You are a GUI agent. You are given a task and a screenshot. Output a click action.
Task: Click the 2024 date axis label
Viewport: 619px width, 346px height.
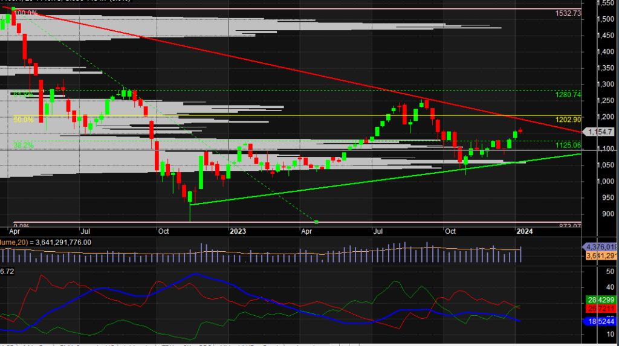pos(524,231)
